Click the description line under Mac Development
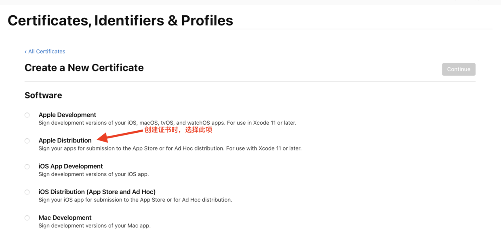Image resolution: width=501 pixels, height=234 pixels. (x=95, y=226)
